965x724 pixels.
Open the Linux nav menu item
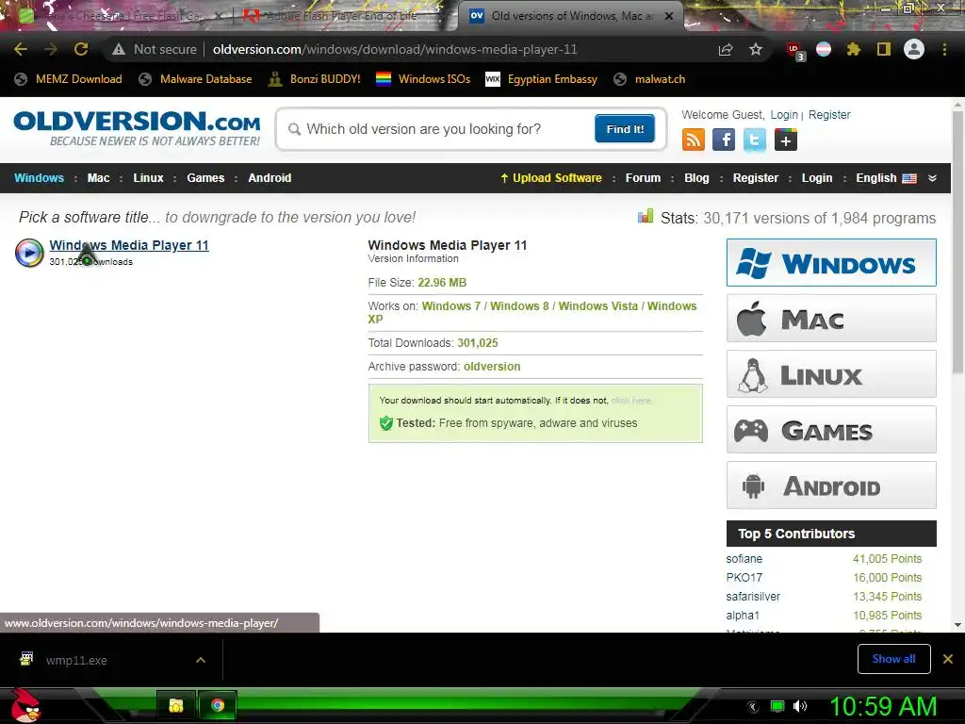[x=148, y=178]
